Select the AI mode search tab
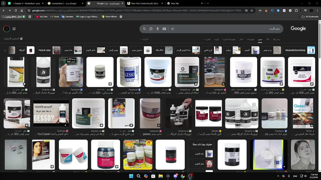321x180 pixels. tap(277, 39)
